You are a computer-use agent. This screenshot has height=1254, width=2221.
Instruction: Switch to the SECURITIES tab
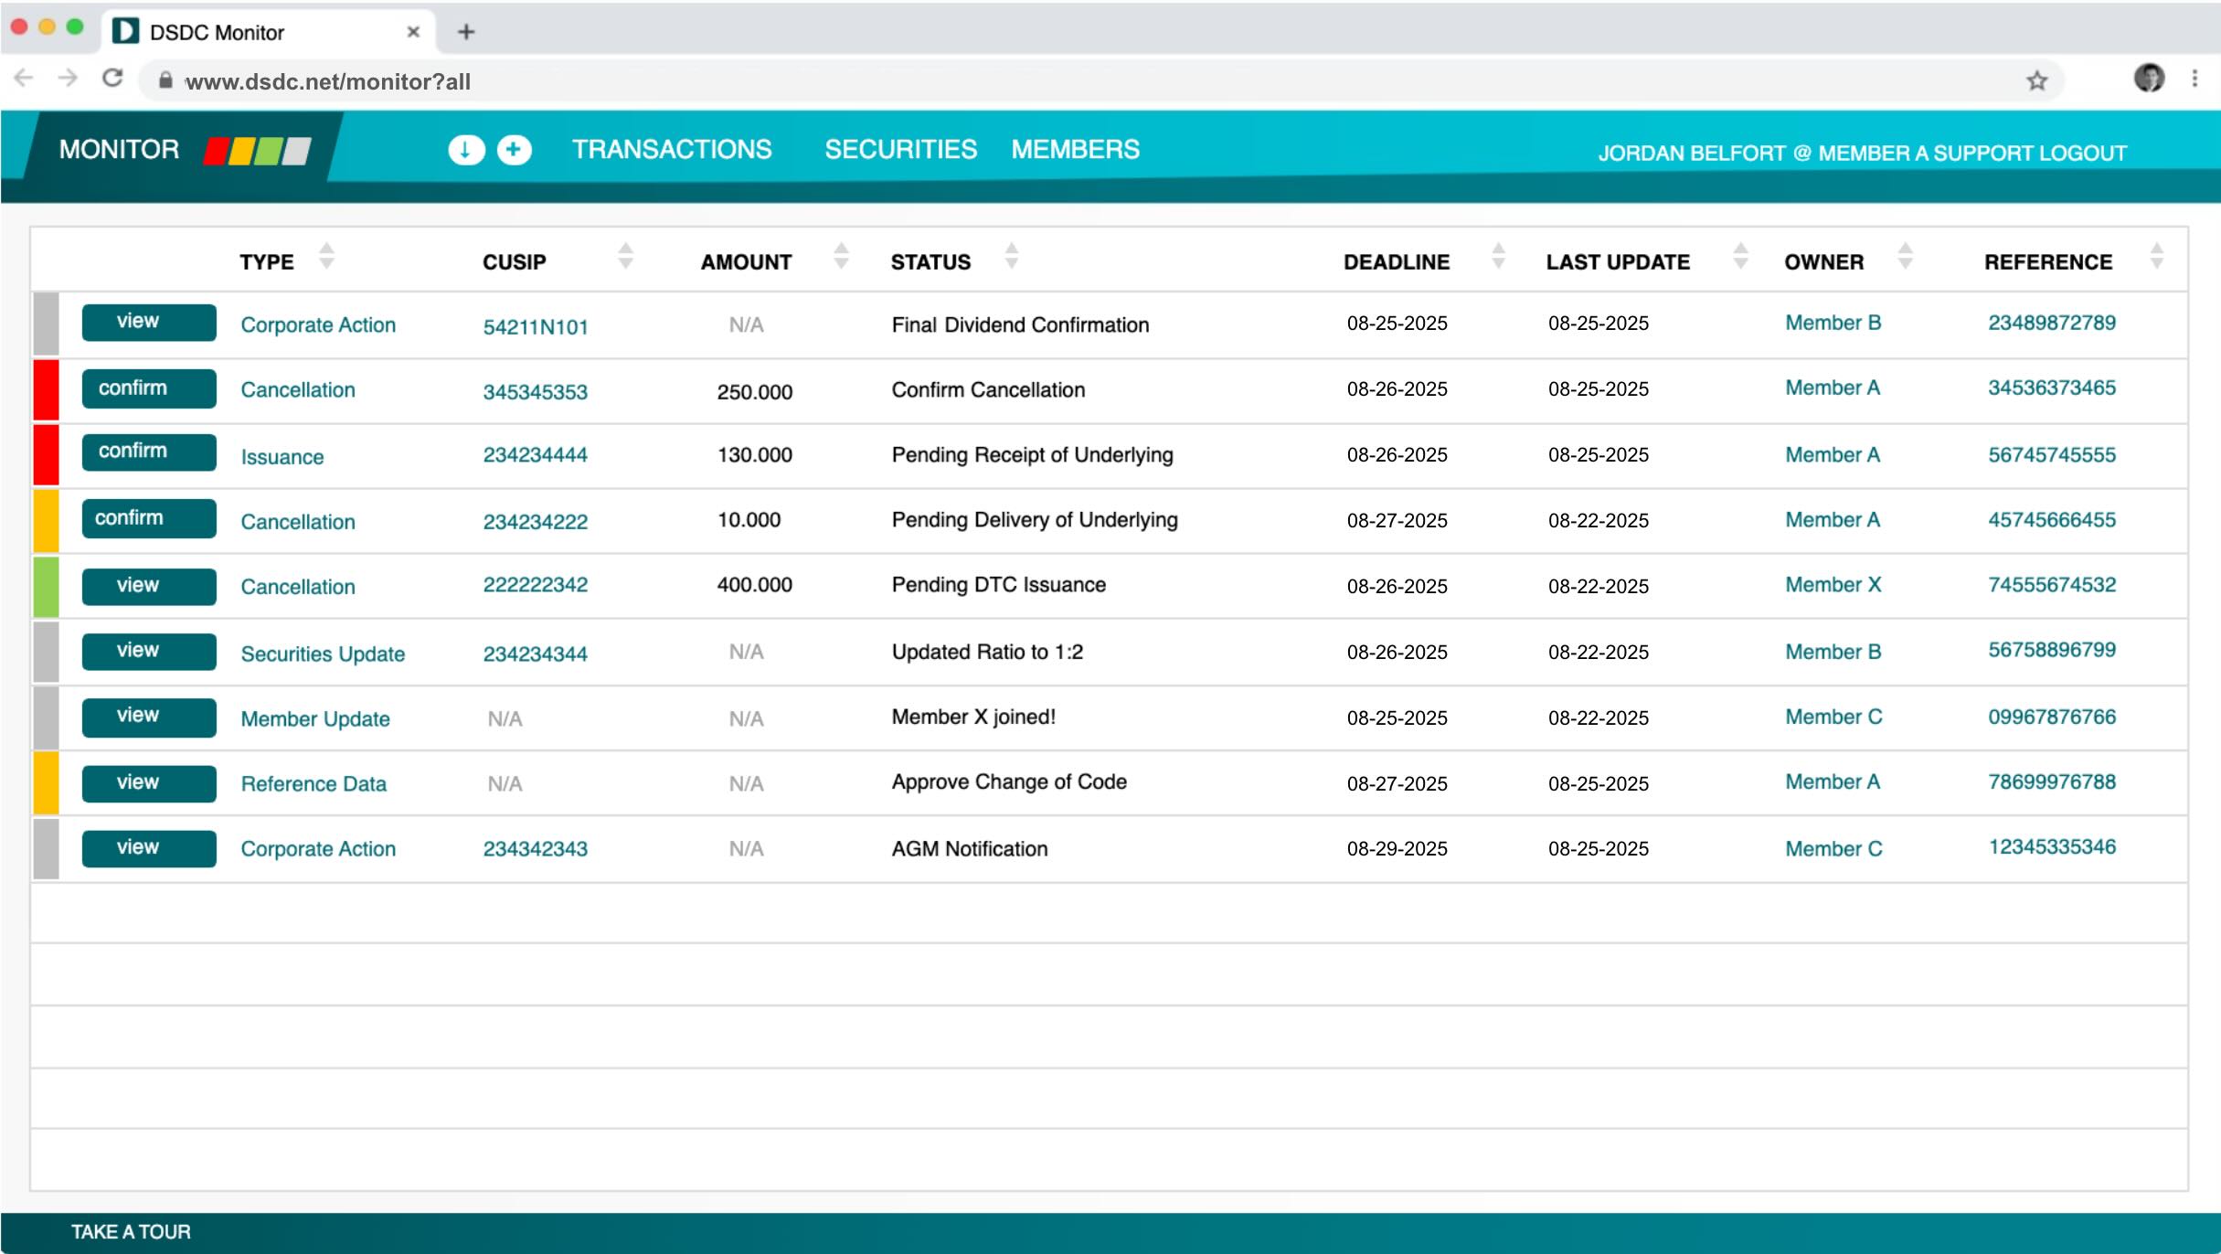900,150
